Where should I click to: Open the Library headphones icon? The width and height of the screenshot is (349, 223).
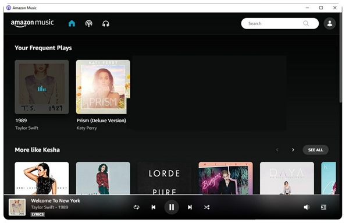106,24
